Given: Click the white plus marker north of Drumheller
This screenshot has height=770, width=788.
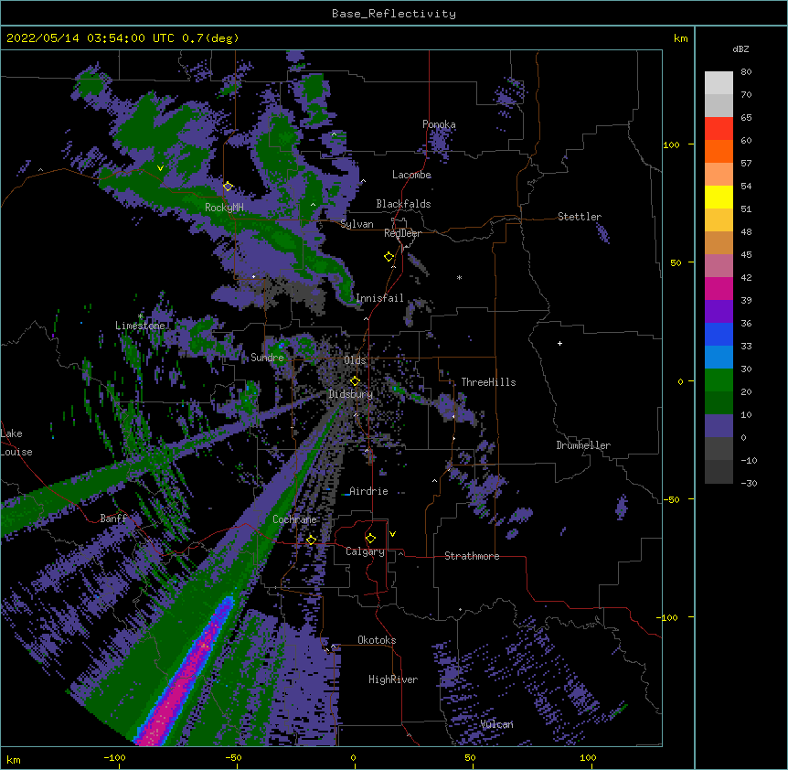Looking at the screenshot, I should (x=559, y=343).
